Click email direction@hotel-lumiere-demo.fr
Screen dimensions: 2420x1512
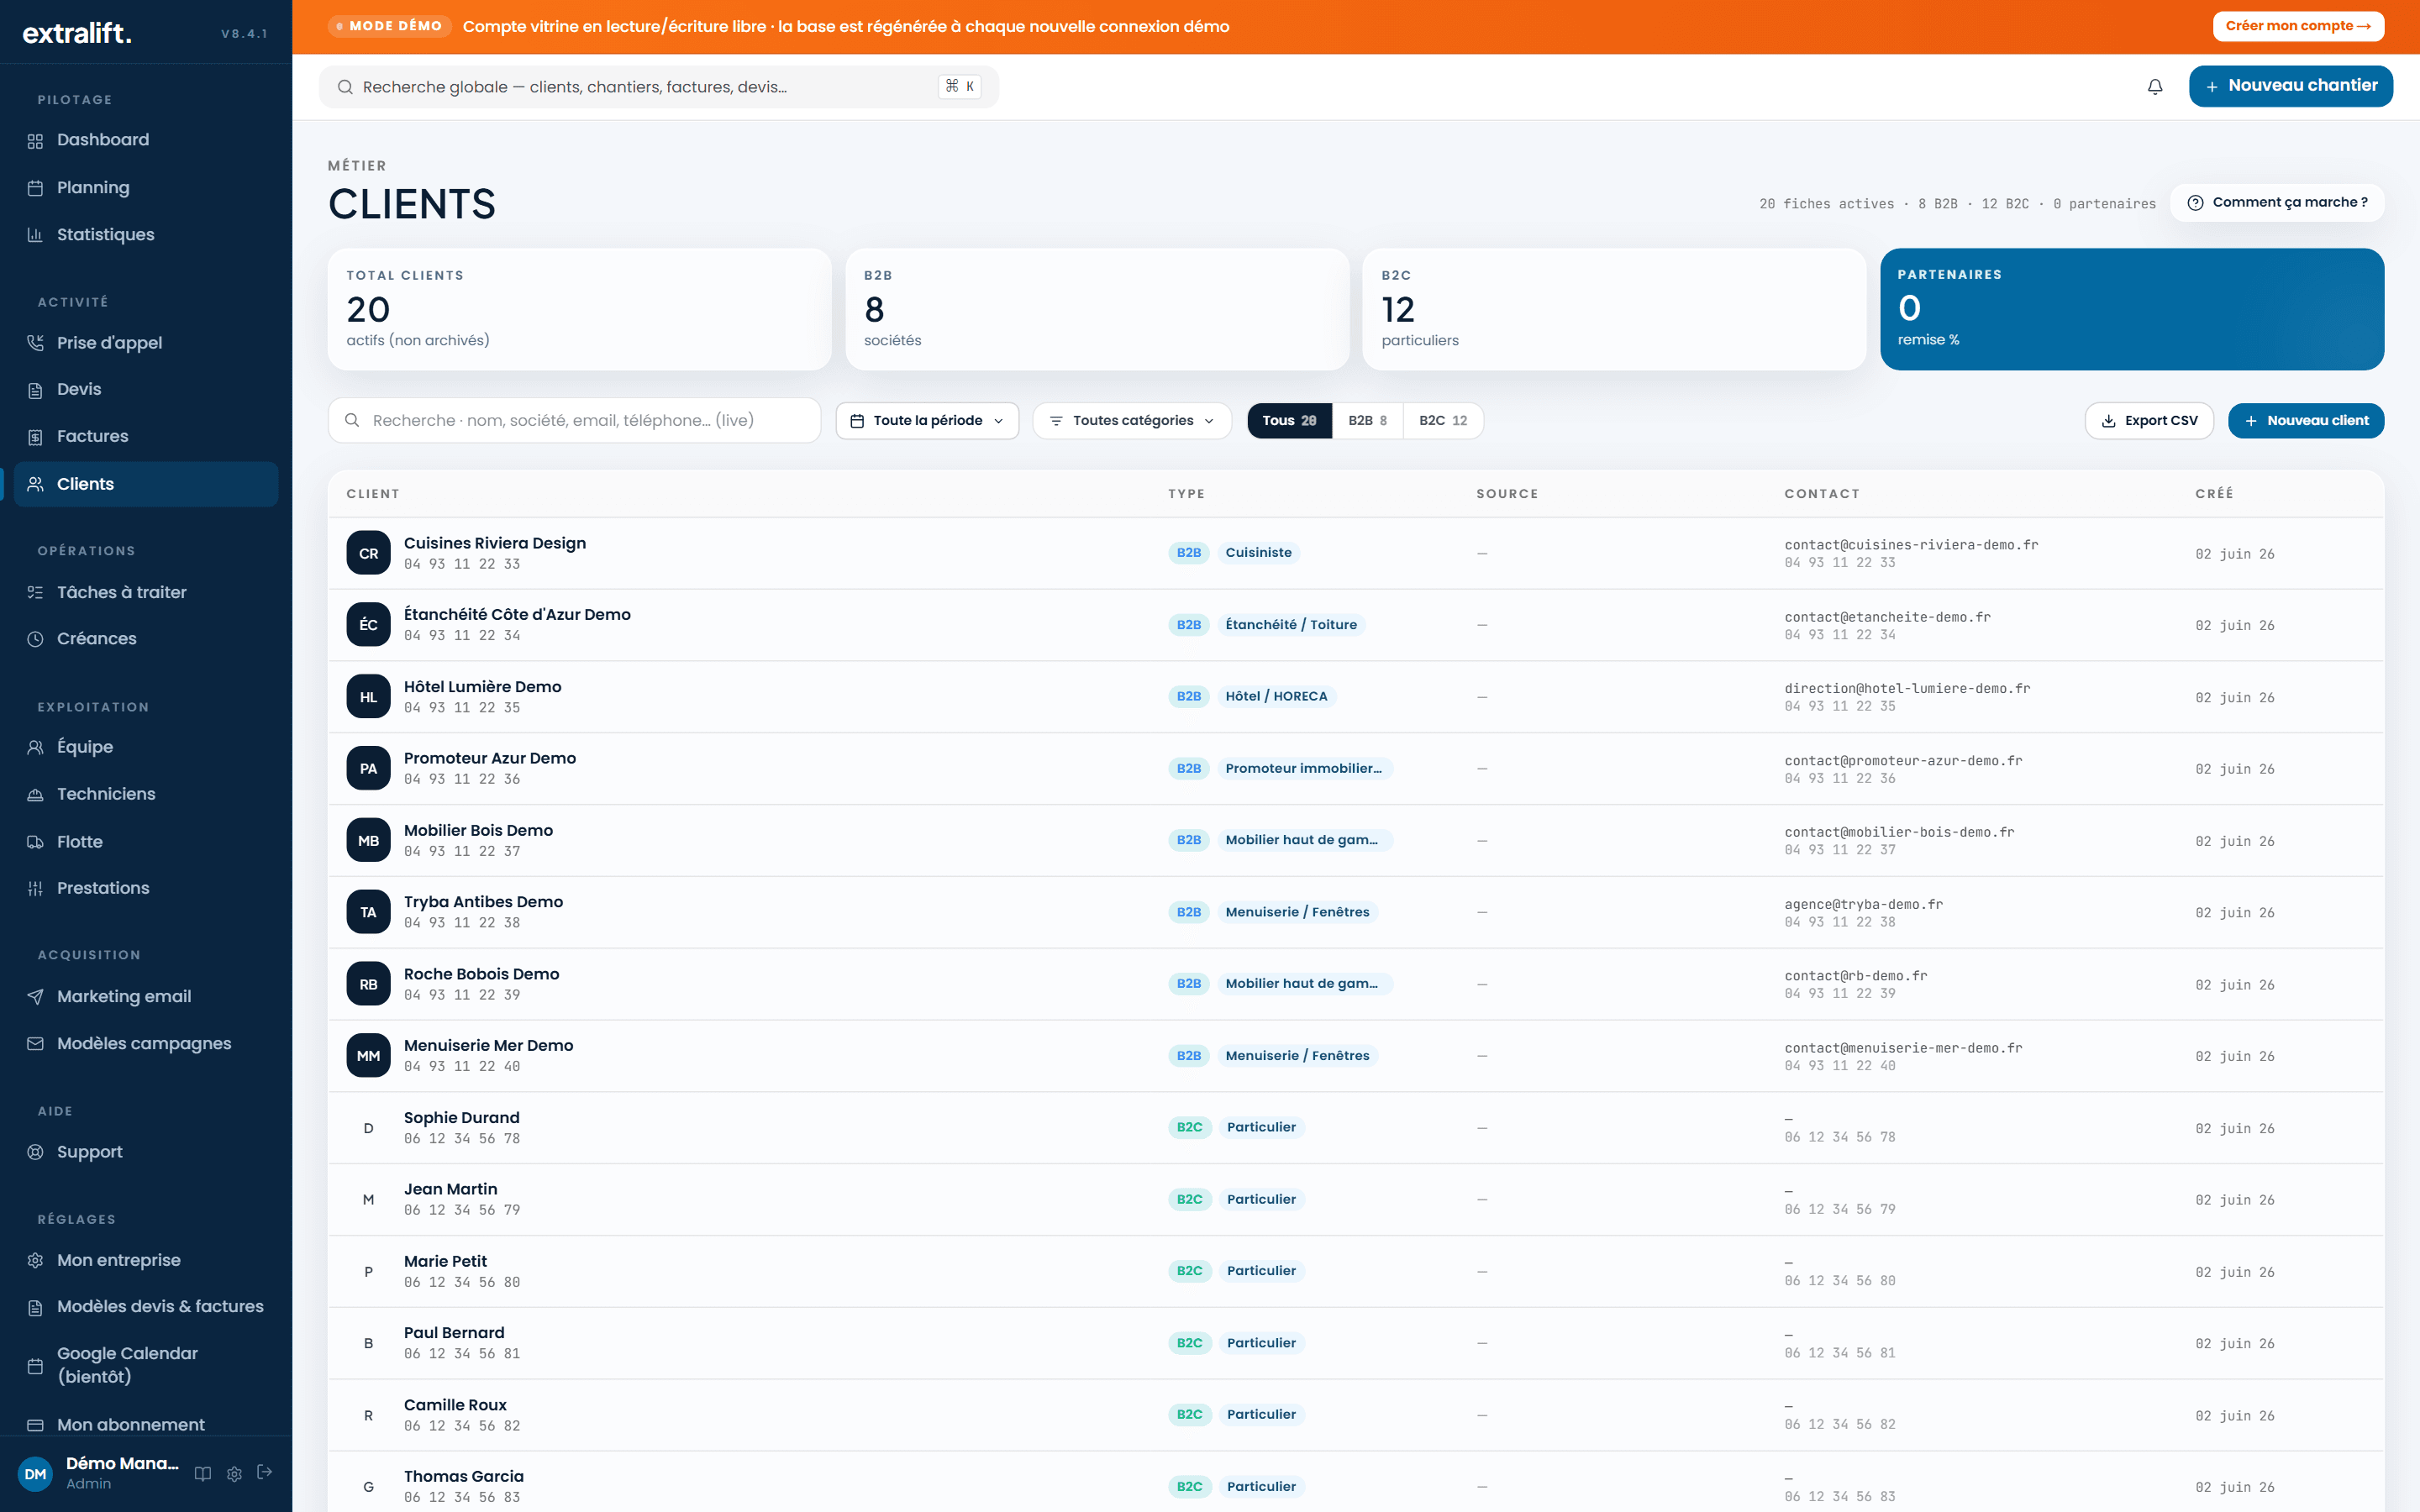pos(1907,689)
